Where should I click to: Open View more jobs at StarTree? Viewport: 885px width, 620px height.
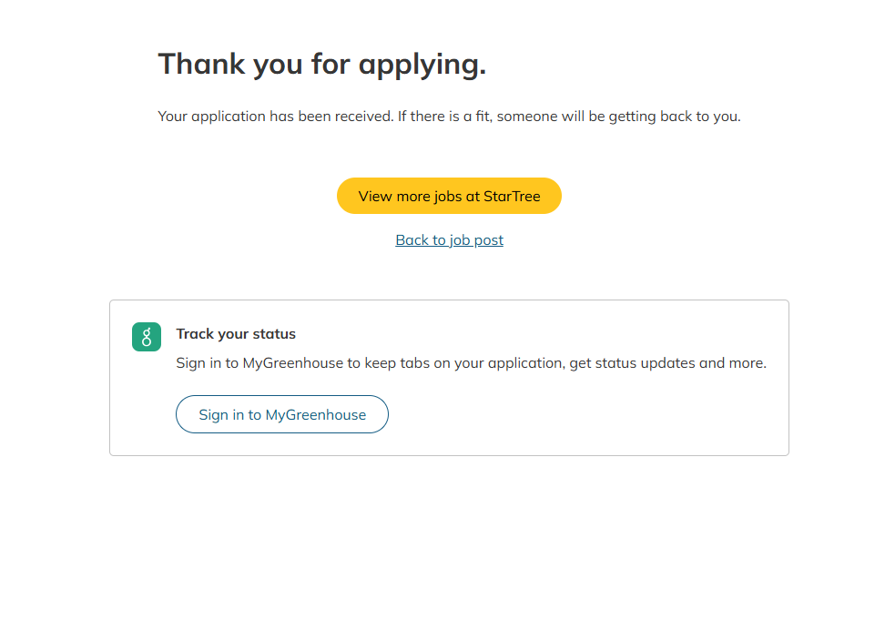[x=449, y=196]
